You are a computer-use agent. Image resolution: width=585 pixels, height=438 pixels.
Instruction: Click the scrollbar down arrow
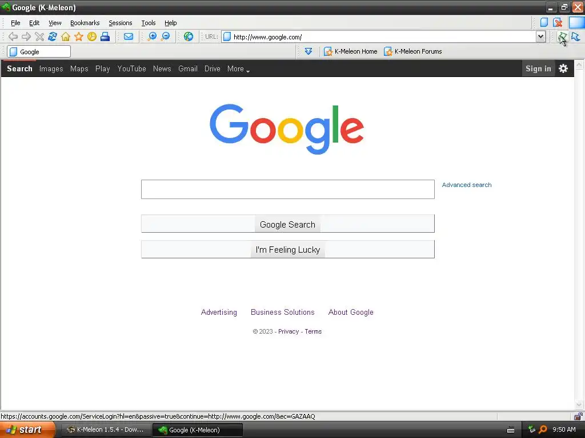click(579, 404)
